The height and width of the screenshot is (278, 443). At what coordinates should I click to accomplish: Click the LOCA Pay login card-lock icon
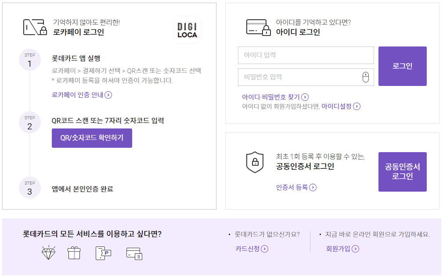click(x=35, y=27)
